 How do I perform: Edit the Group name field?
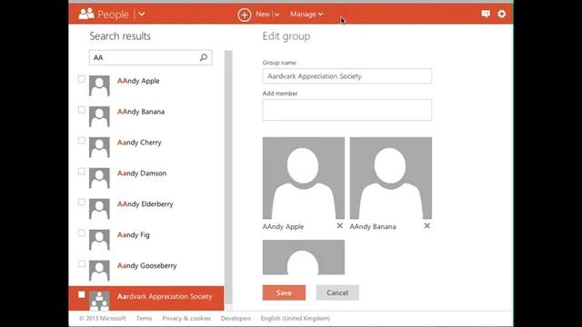[x=347, y=76]
